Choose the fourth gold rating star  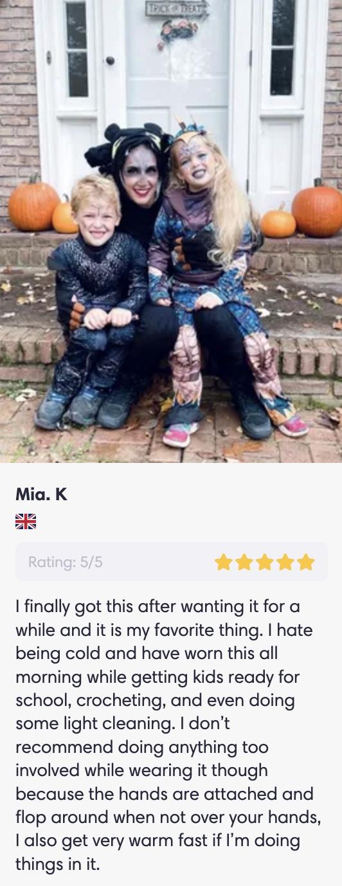tap(285, 563)
